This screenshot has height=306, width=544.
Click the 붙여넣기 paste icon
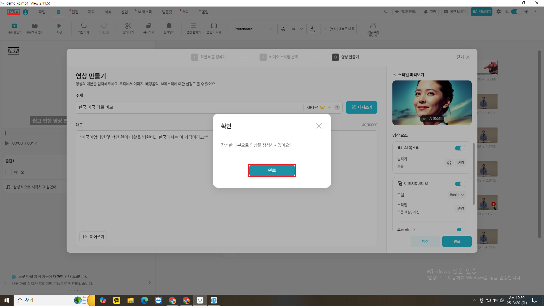click(169, 26)
